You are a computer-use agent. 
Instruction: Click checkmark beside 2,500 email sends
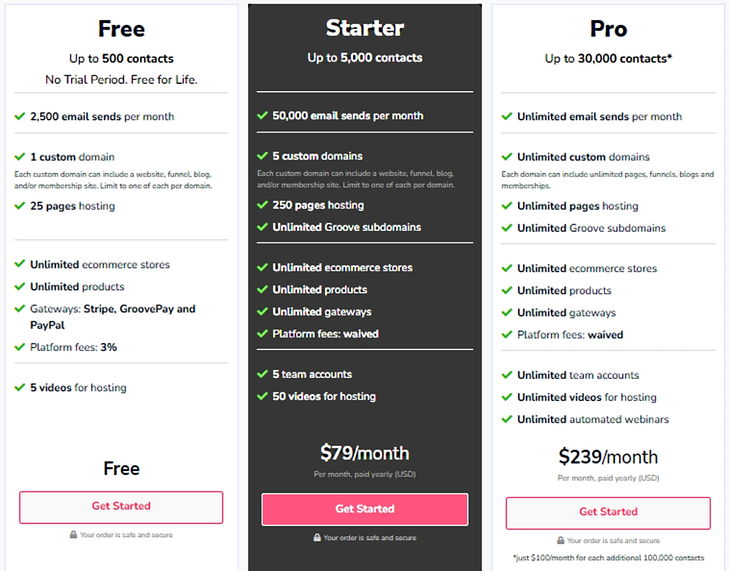[x=19, y=117]
